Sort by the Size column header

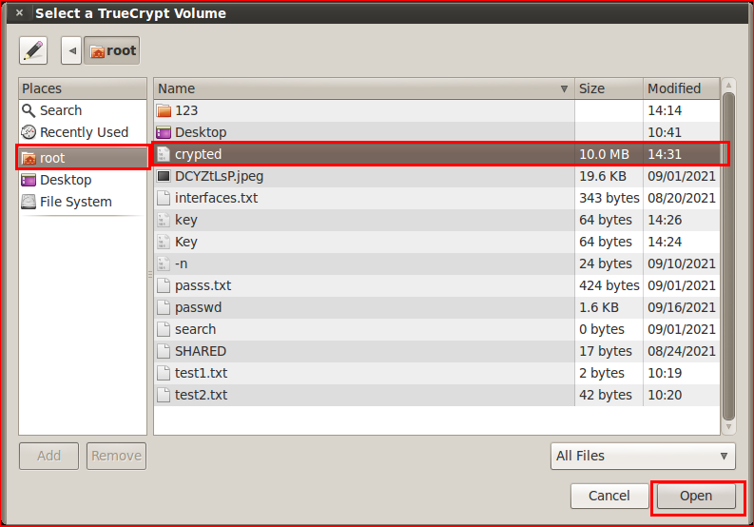tap(609, 88)
